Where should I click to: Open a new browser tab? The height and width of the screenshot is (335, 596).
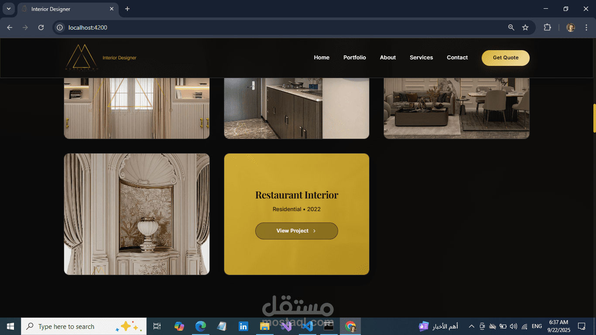pos(127,9)
